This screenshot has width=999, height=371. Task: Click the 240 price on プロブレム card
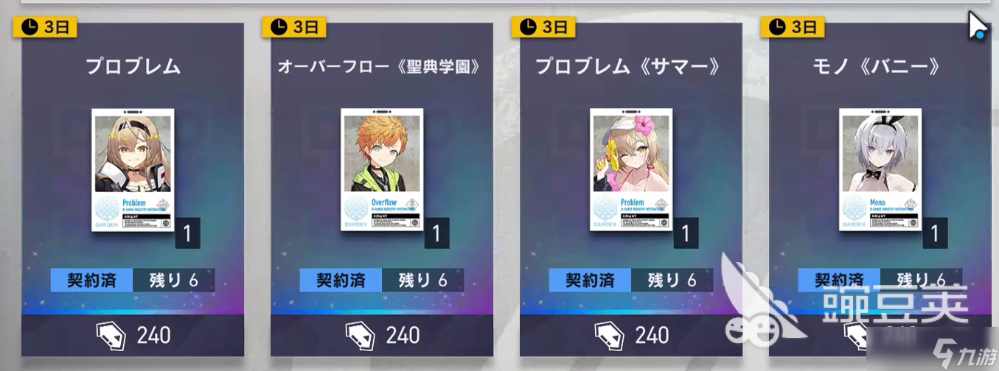coord(154,336)
